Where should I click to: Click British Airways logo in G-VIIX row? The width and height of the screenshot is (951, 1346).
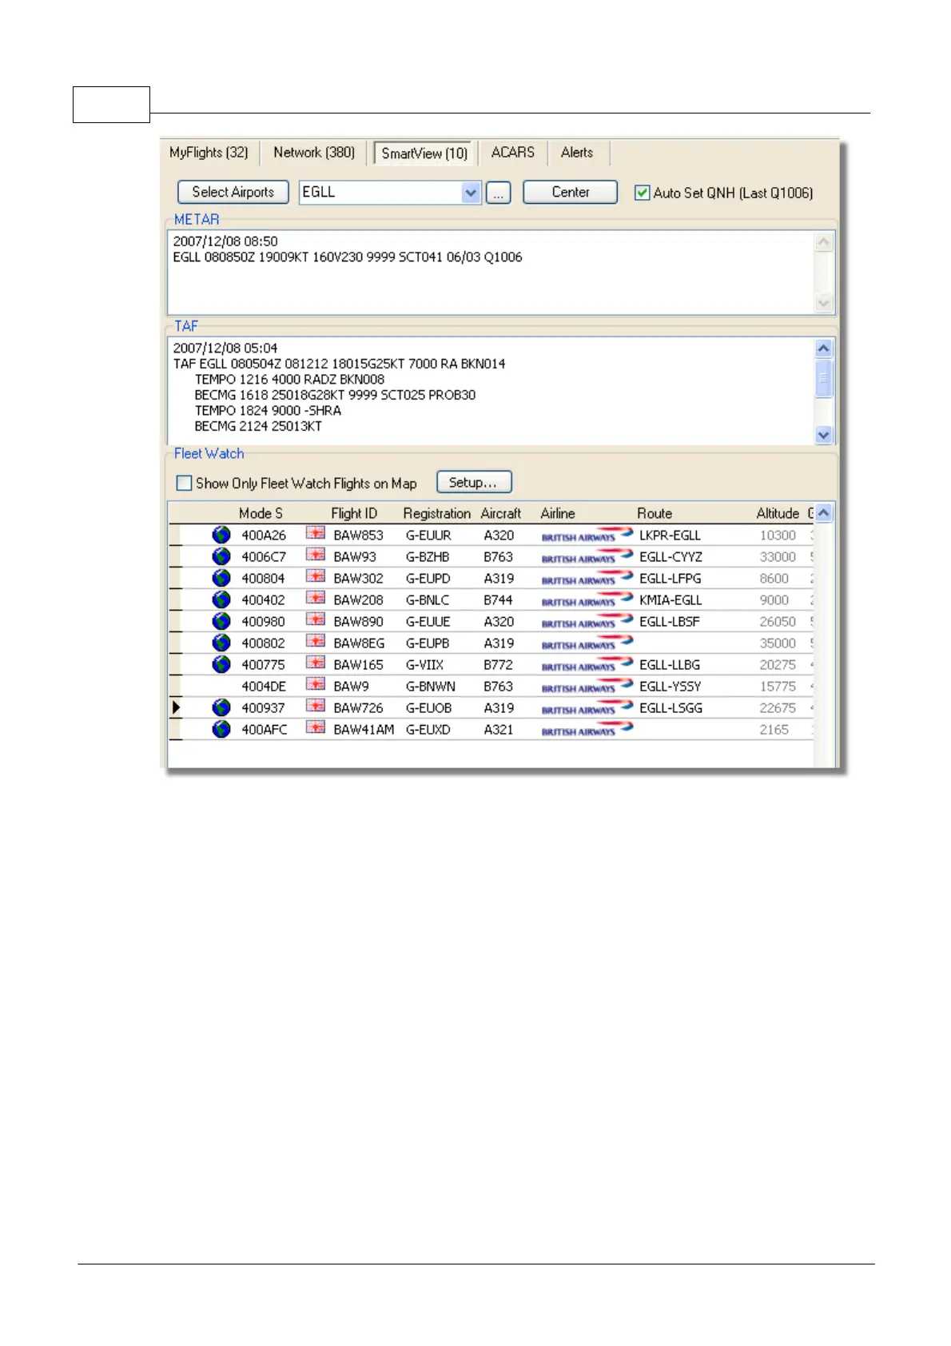(587, 664)
